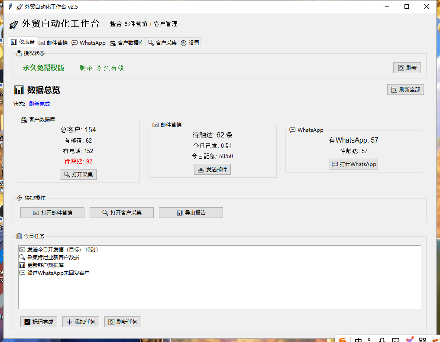Viewport: 440px width, 342px height.
Task: Click the feather icon in the title bar
Action: click(x=10, y=7)
